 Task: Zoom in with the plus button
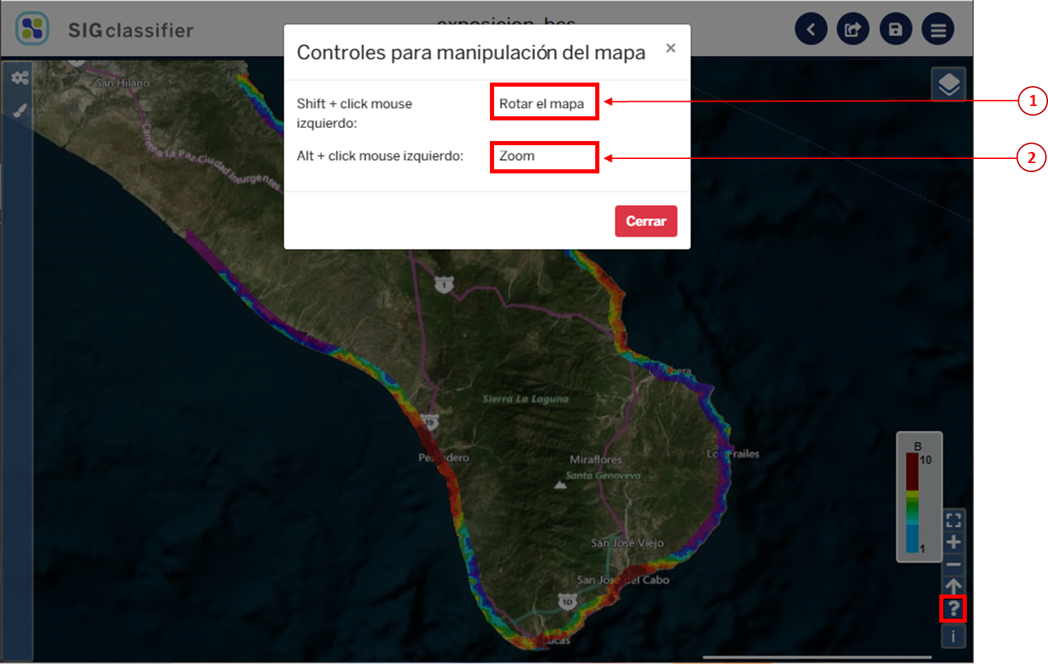click(x=954, y=542)
